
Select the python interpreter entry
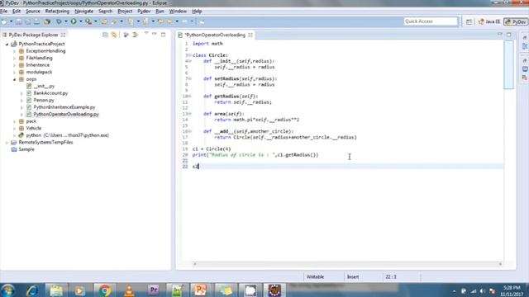point(68,135)
